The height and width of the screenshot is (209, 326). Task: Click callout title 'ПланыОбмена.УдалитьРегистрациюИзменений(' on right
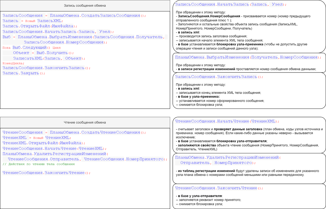tap(228, 157)
